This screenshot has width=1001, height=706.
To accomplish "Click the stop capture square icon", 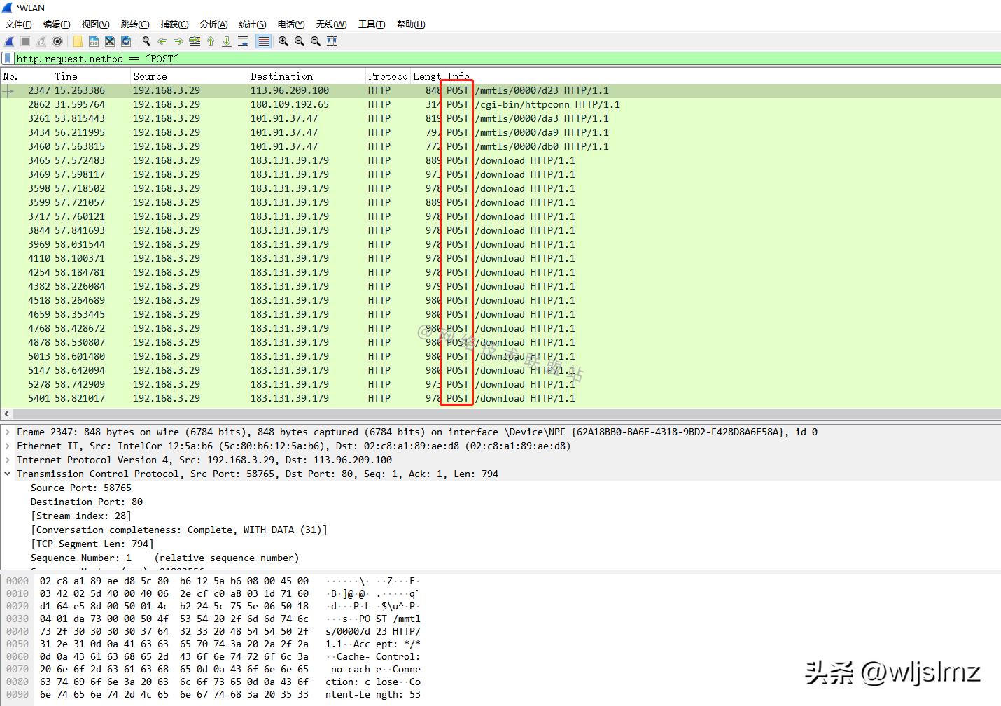I will coord(25,41).
